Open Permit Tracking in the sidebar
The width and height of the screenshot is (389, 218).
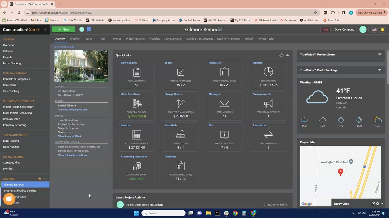click(x=12, y=63)
